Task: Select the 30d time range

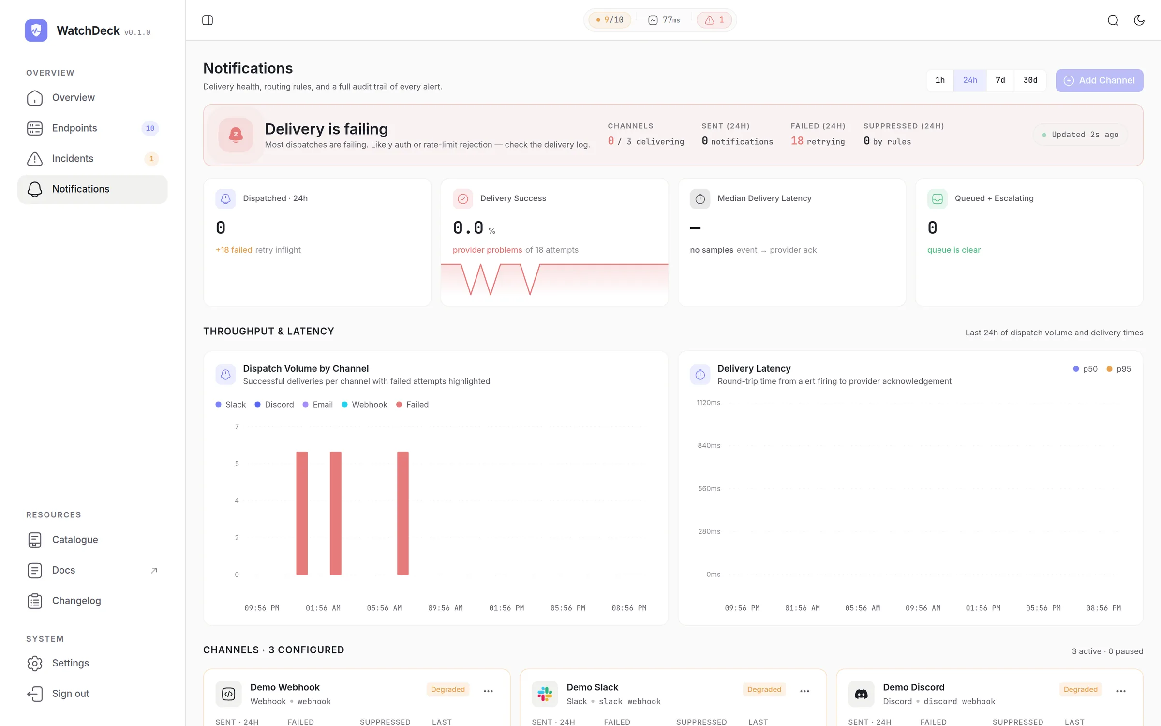Action: (1030, 80)
